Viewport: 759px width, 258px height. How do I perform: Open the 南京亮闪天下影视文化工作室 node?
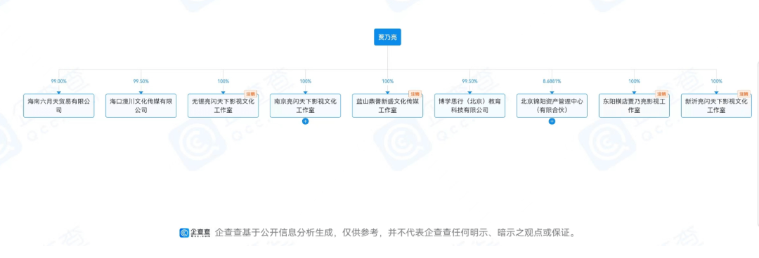click(x=306, y=106)
